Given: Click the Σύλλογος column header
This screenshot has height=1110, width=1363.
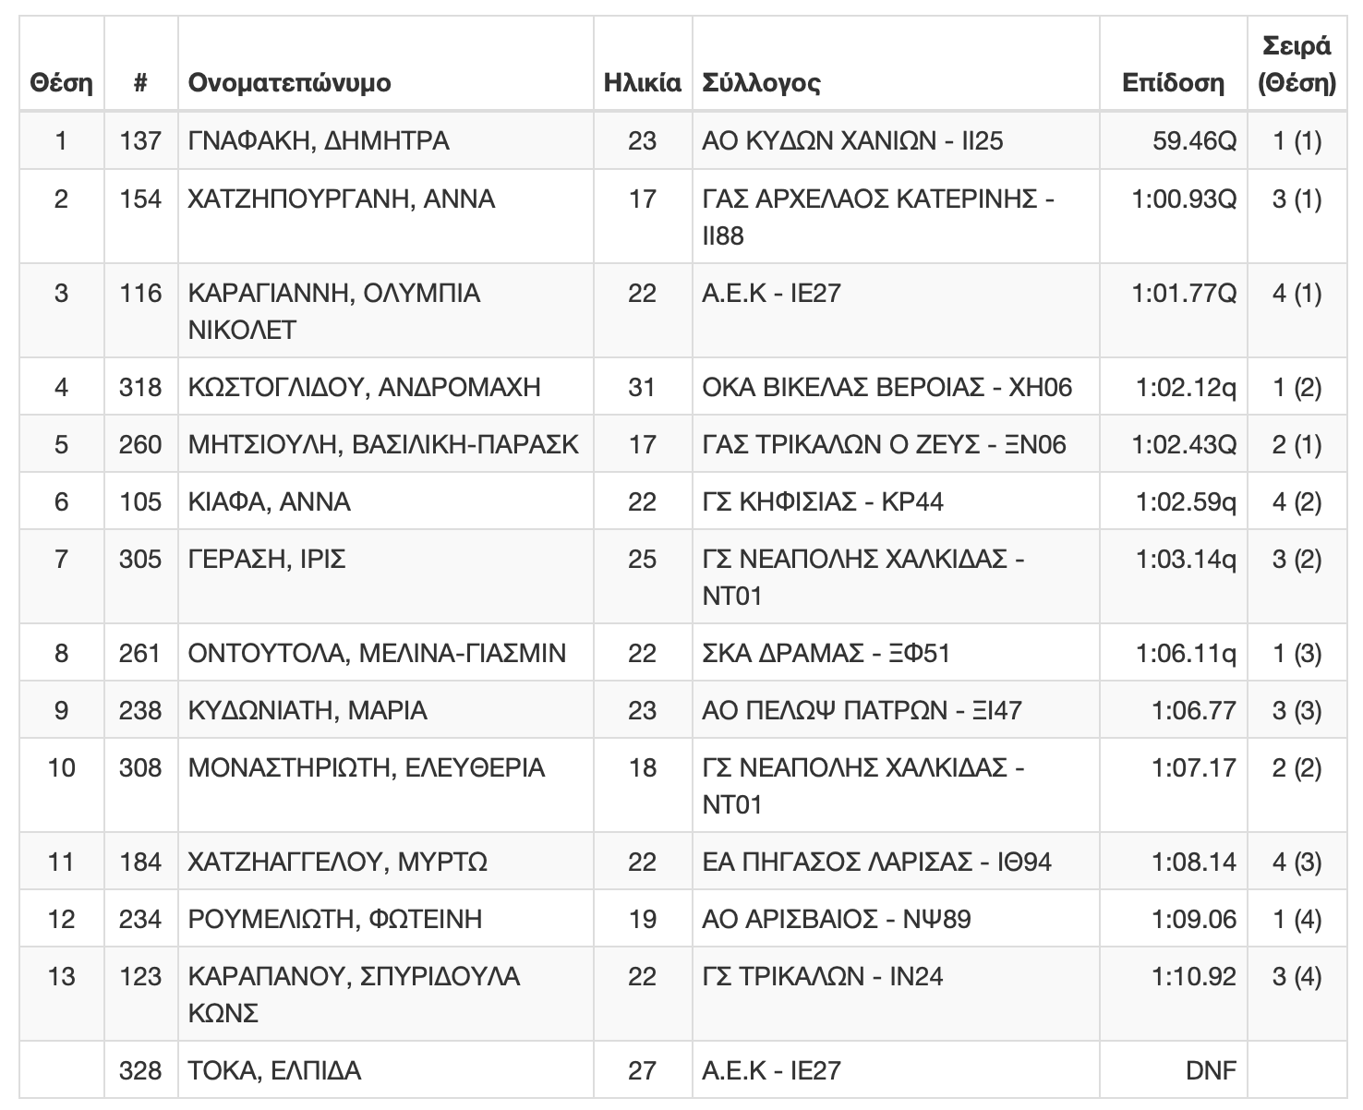Looking at the screenshot, I should [761, 83].
